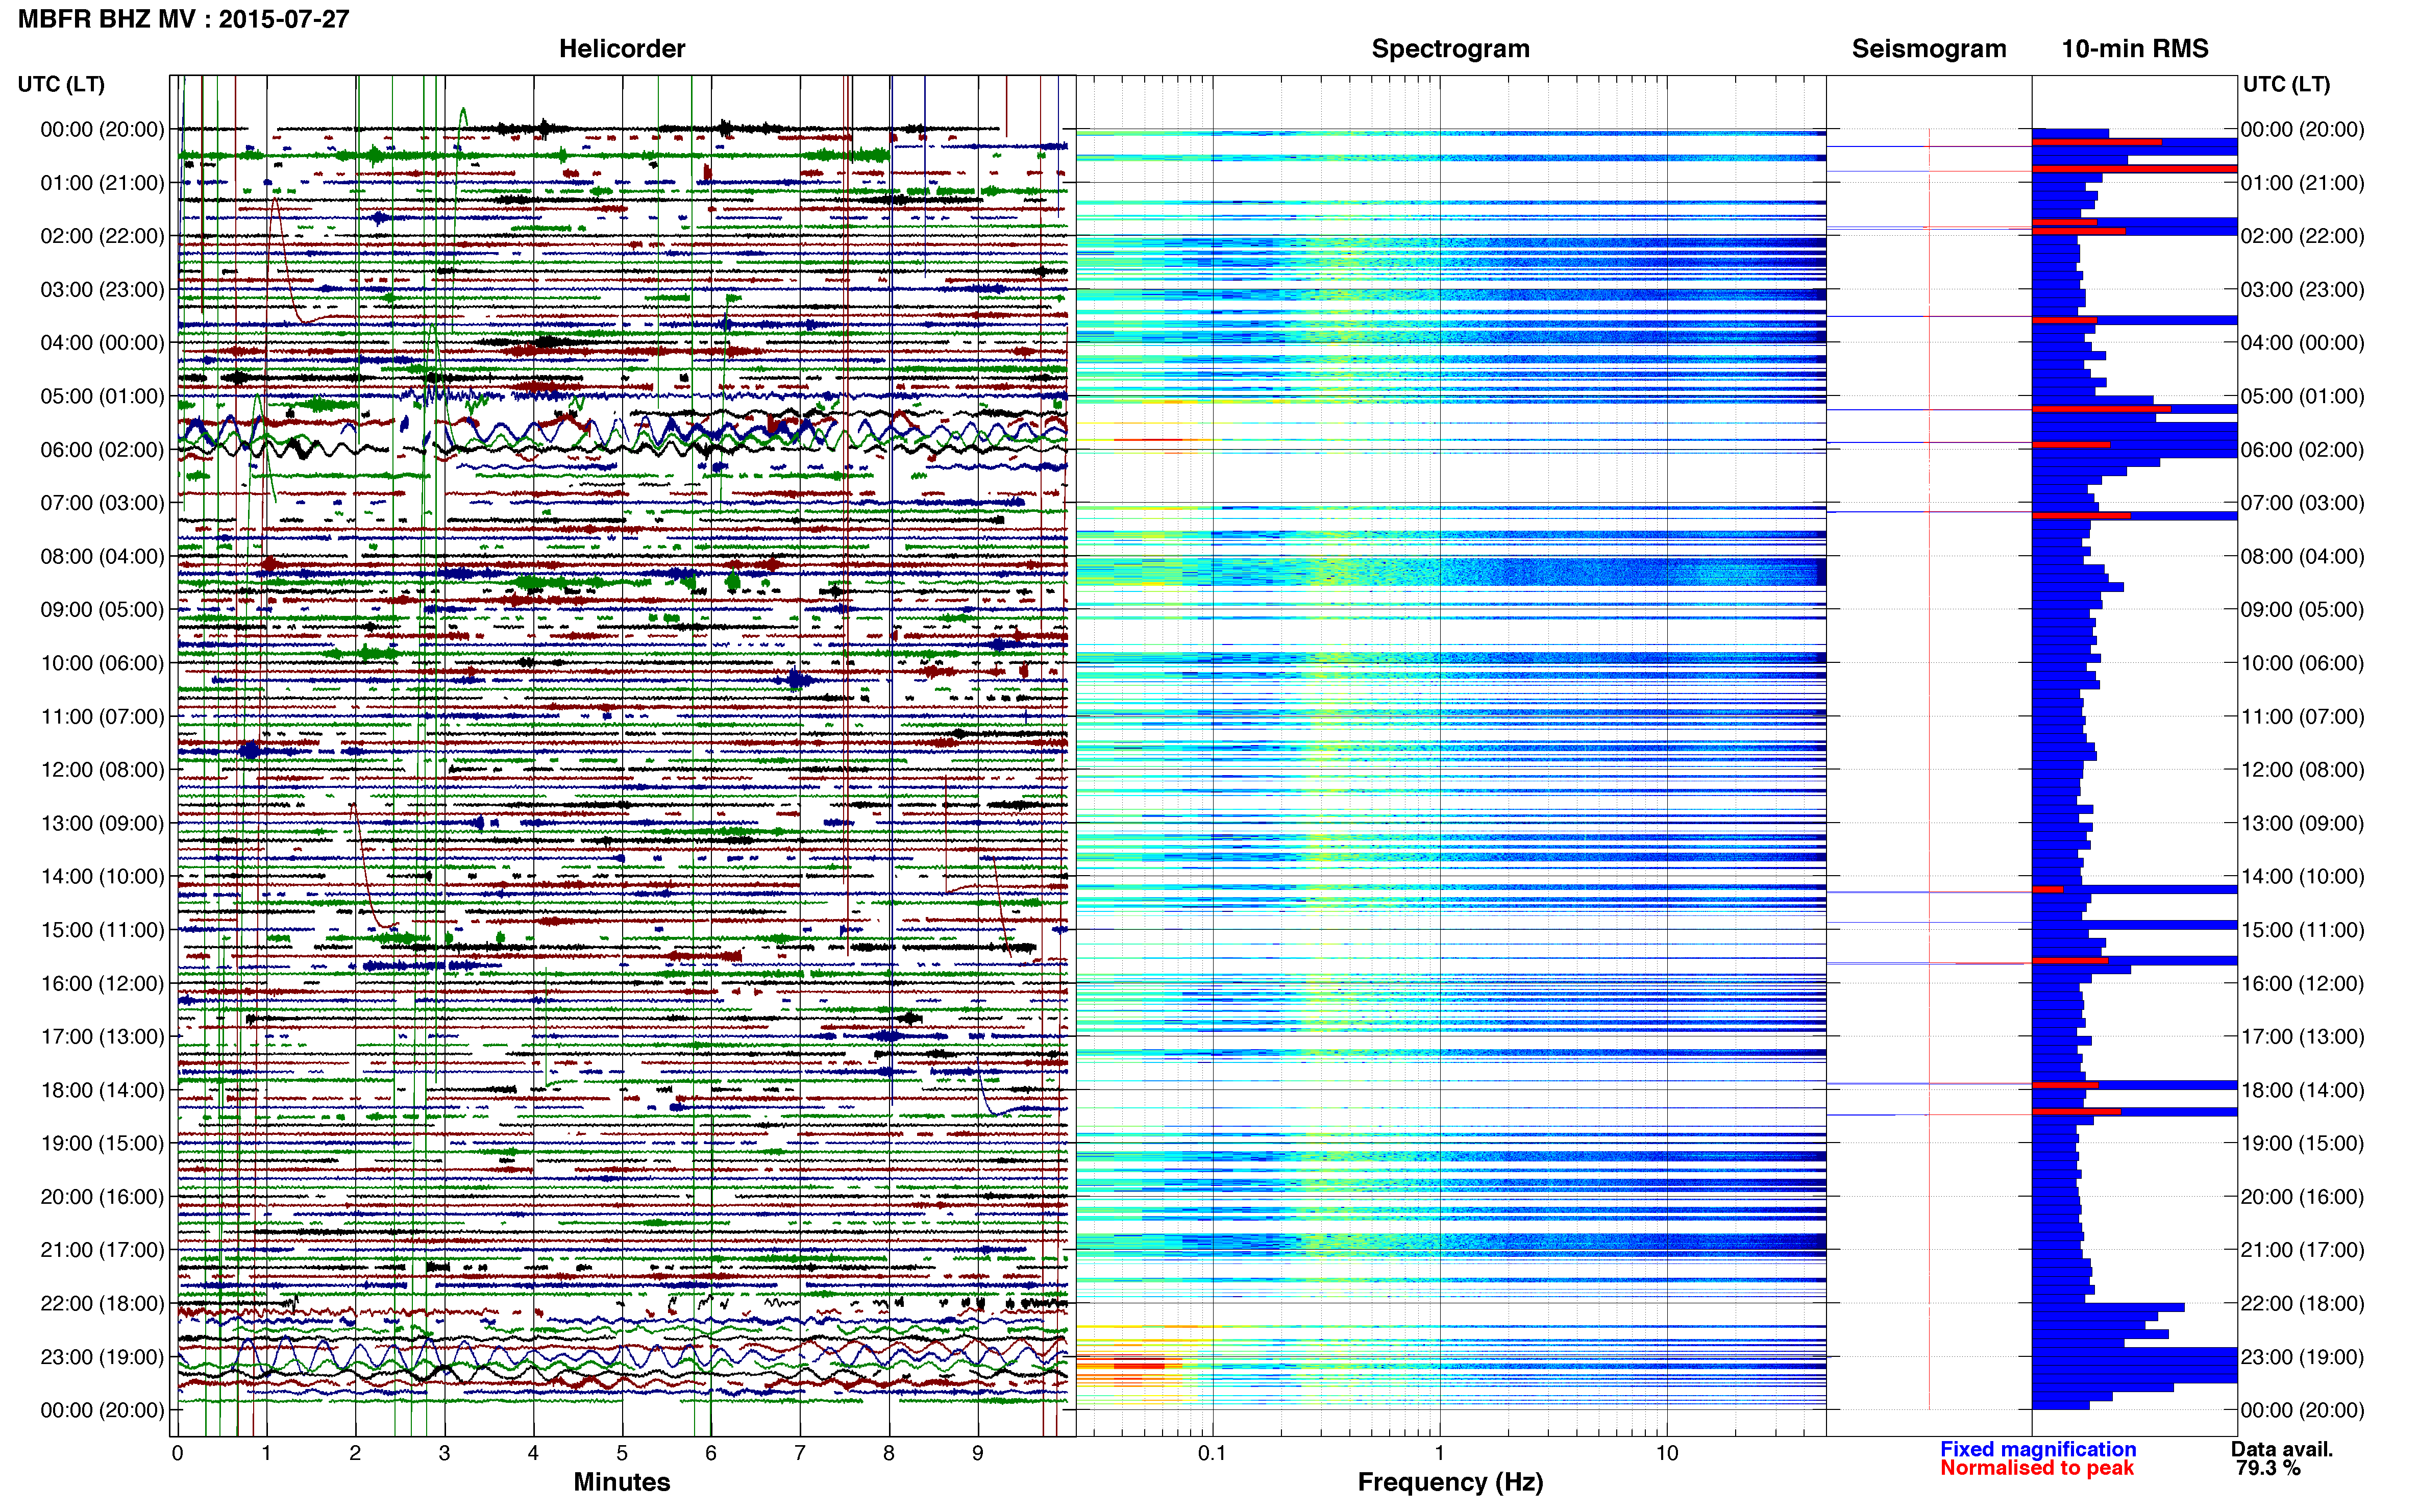The height and width of the screenshot is (1512, 2419).
Task: Click the 0 minutes tick under helicorder
Action: [x=177, y=1453]
